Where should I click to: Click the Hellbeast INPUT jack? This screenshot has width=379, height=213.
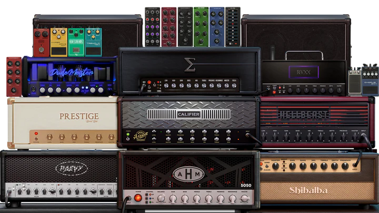(363, 136)
